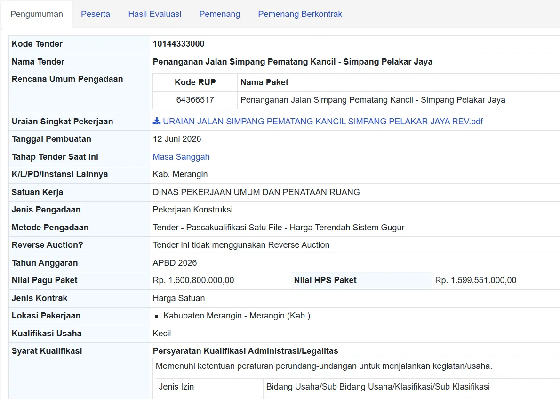
Task: Click RUP code 64366517
Action: [195, 100]
